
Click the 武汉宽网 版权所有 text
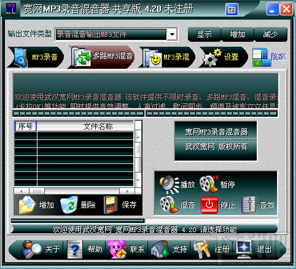216,147
